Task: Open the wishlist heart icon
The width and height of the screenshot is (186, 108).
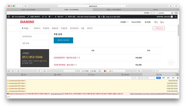Action: pyautogui.click(x=156, y=22)
